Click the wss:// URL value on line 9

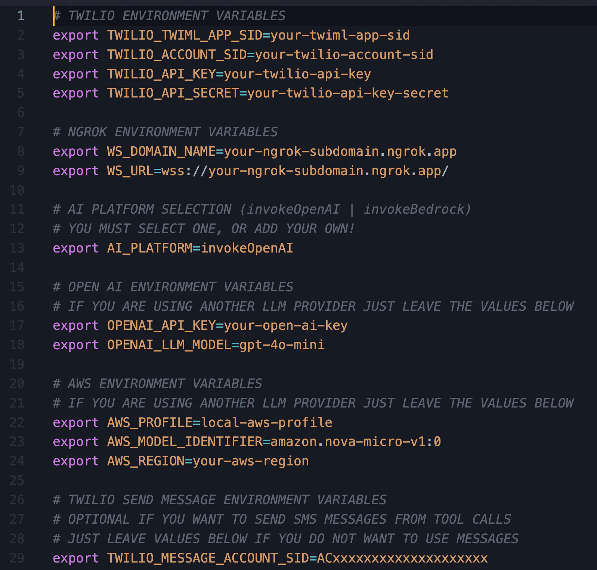pos(305,171)
